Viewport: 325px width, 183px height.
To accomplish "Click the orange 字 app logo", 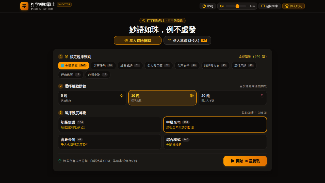I will [x=24, y=6].
